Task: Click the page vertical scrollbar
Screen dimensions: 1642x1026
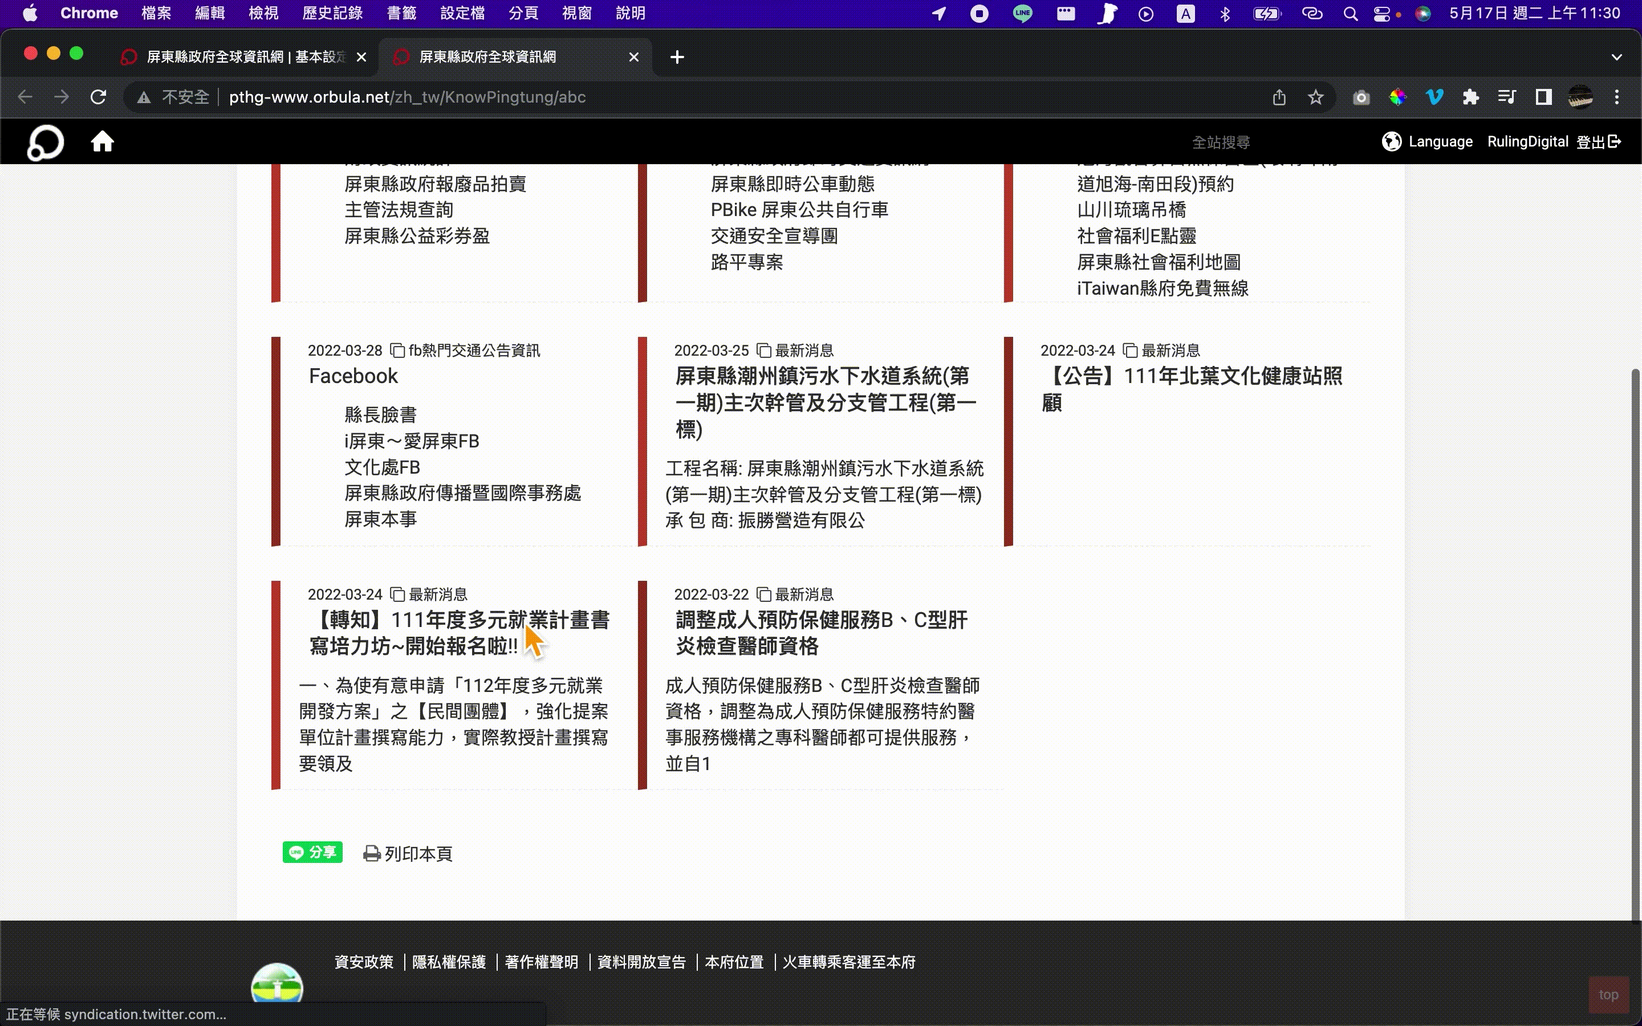Action: [1635, 645]
